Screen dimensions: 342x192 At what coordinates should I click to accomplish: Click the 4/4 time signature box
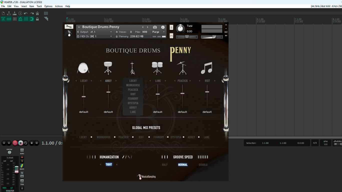pos(315,143)
